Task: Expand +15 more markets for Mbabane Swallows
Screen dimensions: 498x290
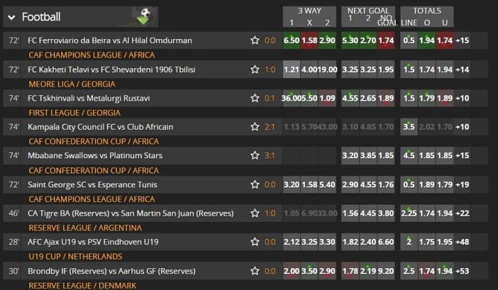Action: click(x=462, y=156)
